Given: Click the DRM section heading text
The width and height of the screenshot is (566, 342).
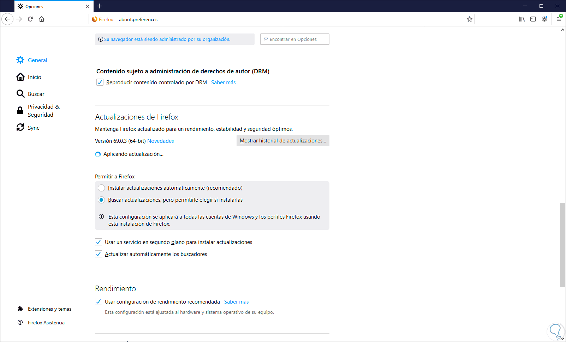Looking at the screenshot, I should pos(183,71).
